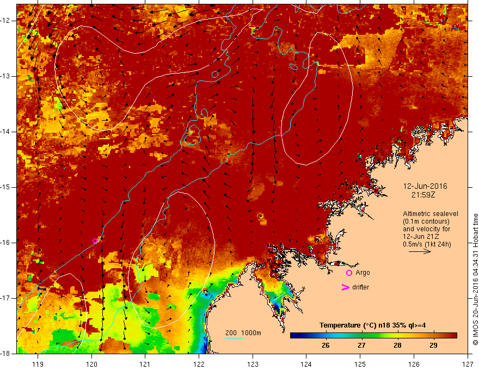Click the latitude -15 axis label
Image resolution: width=479 pixels, height=370 pixels.
[5, 187]
